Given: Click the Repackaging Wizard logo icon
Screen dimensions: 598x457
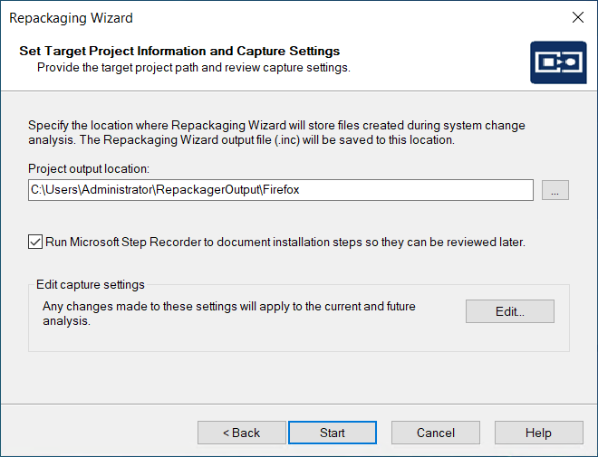Looking at the screenshot, I should pos(556,63).
